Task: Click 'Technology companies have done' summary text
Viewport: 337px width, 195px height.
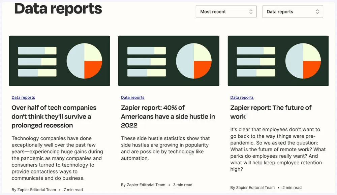Action: click(x=57, y=158)
